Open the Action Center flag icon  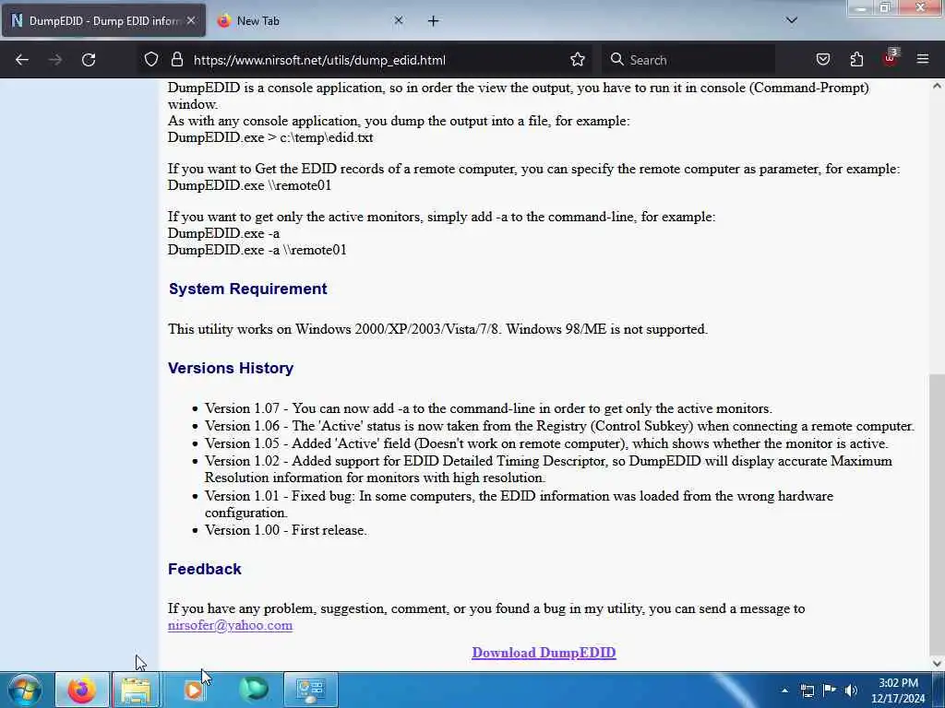click(x=830, y=690)
